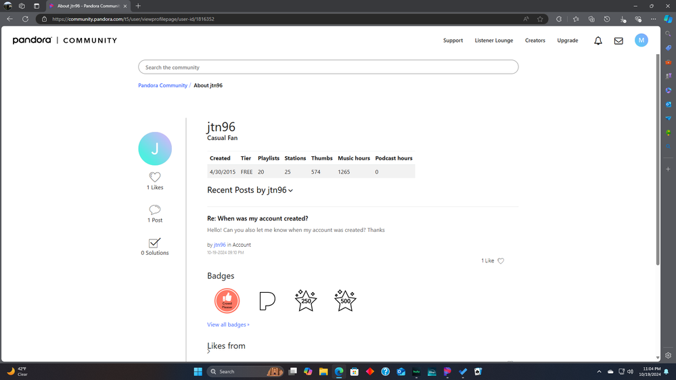Viewport: 676px width, 380px height.
Task: Click the Pandora P badge icon
Action: point(267,301)
